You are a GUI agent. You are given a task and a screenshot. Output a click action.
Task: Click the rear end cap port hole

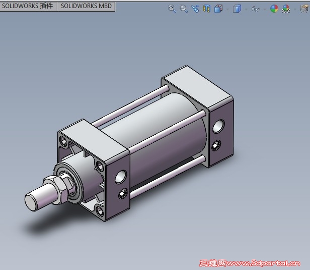[218, 126]
